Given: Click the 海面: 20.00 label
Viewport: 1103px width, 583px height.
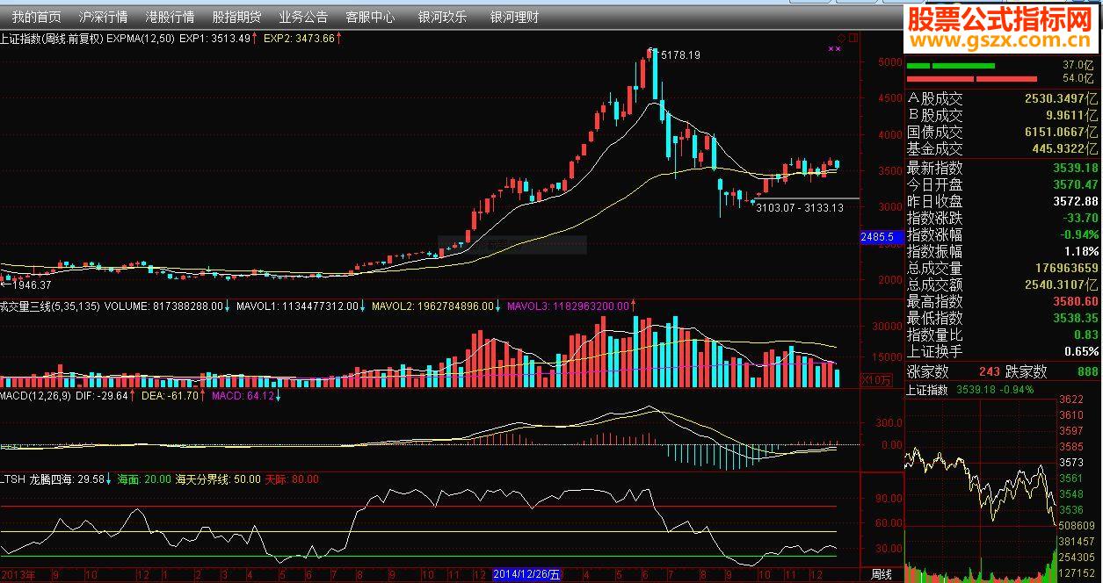Looking at the screenshot, I should [144, 479].
